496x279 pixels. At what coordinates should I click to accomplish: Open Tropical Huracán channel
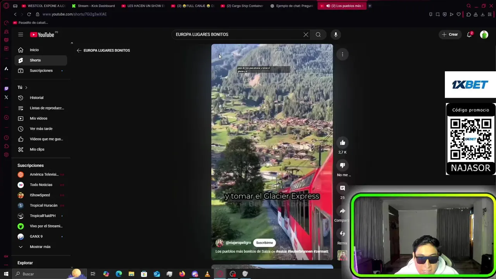click(x=41, y=205)
